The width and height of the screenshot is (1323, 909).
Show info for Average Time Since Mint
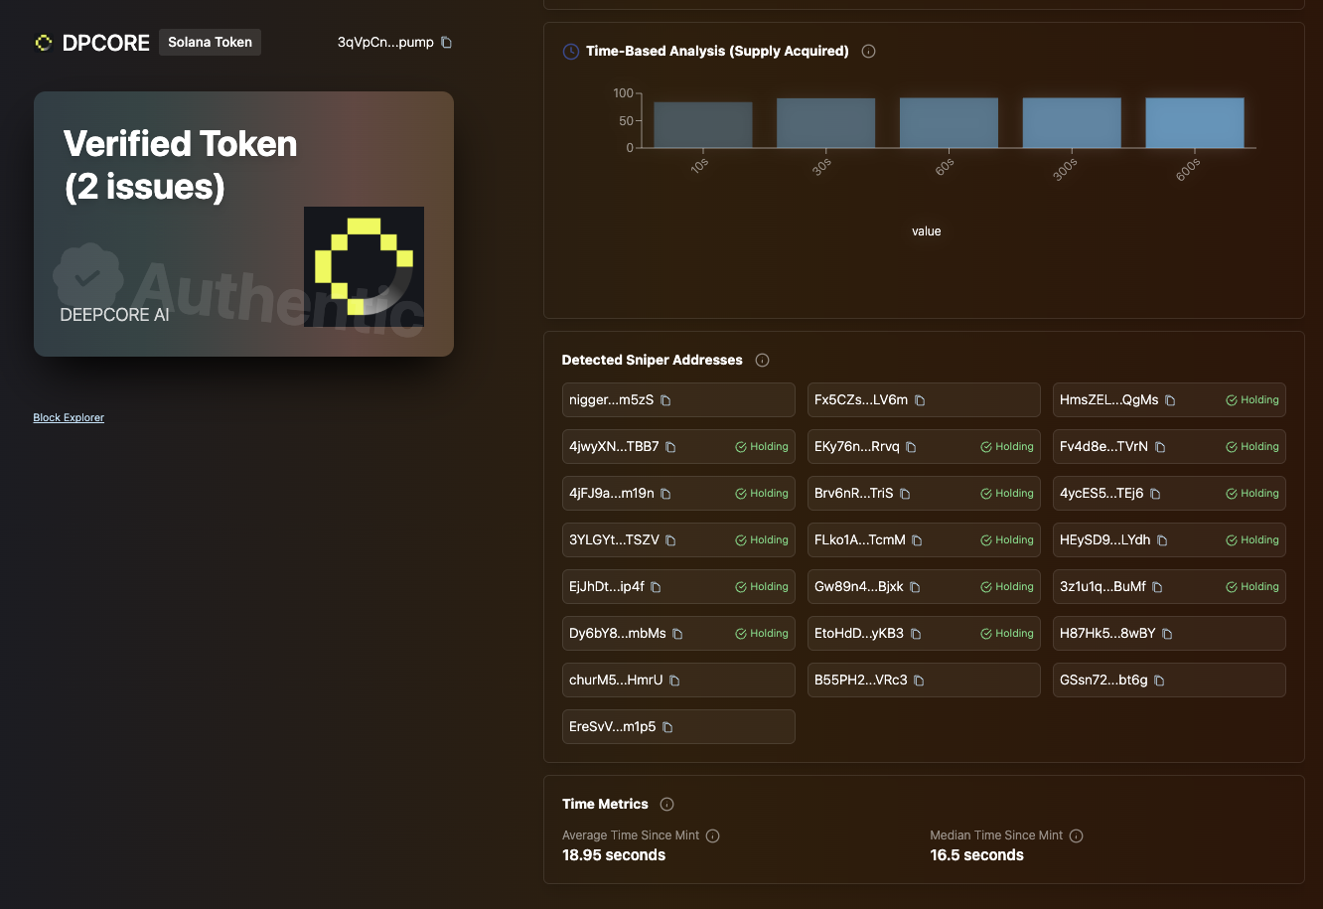tap(712, 836)
